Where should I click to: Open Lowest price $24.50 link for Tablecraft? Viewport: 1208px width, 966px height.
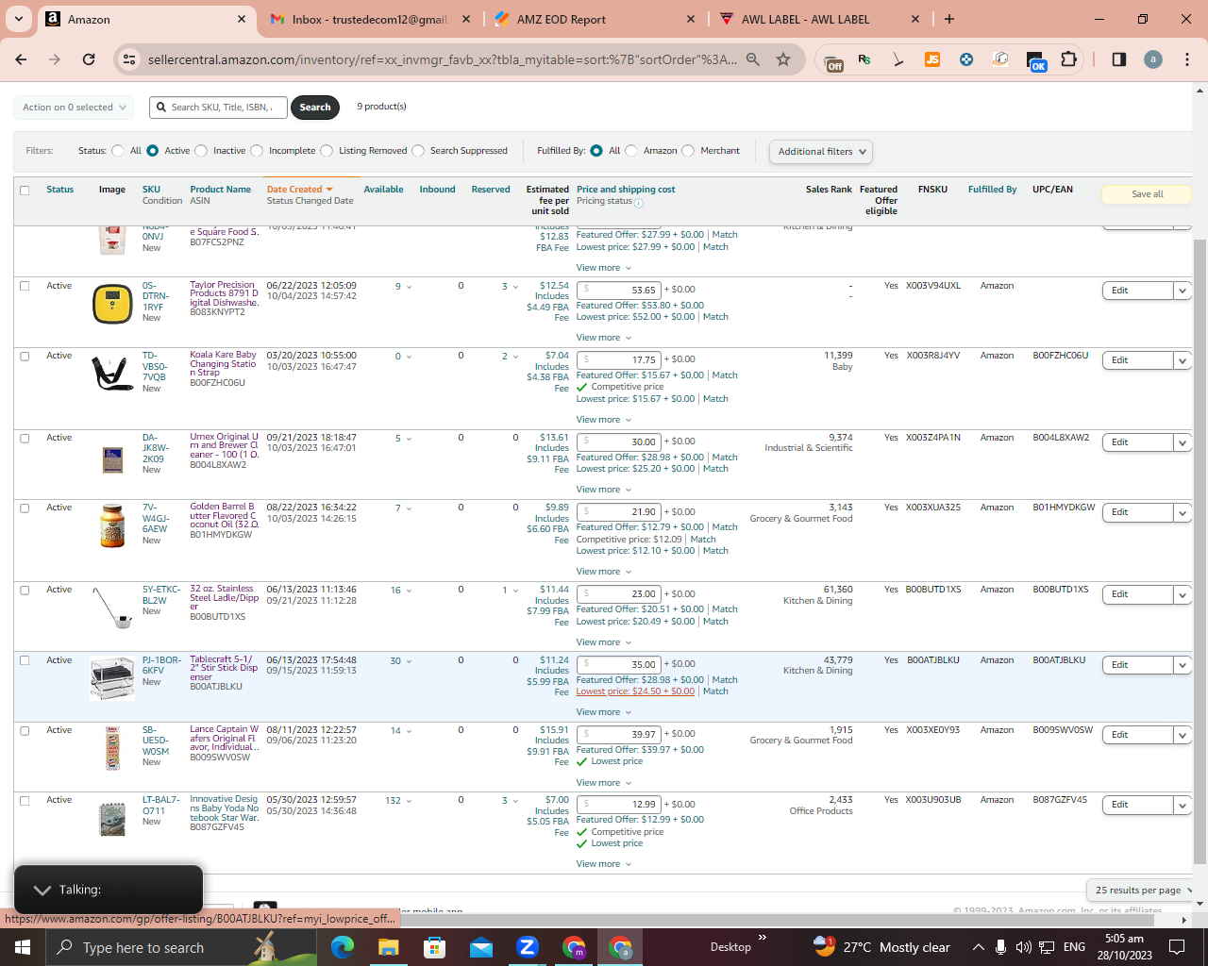tap(635, 691)
